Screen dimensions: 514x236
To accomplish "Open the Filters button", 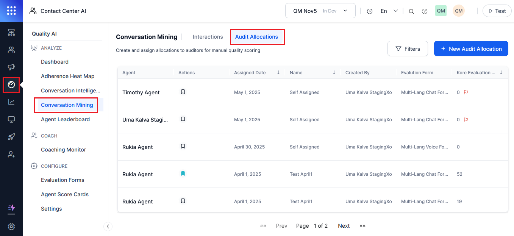I will [408, 49].
